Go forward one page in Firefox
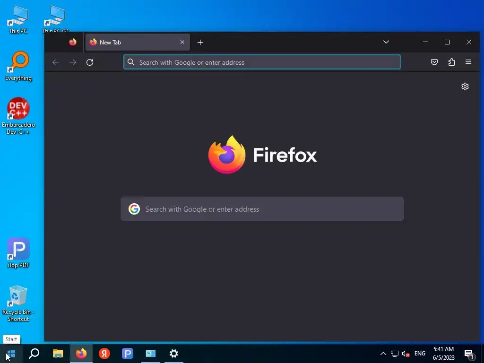This screenshot has width=484, height=363. click(73, 62)
